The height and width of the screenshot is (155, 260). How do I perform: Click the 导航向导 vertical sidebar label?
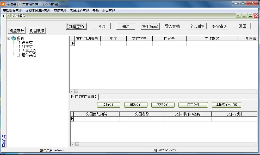4,141
